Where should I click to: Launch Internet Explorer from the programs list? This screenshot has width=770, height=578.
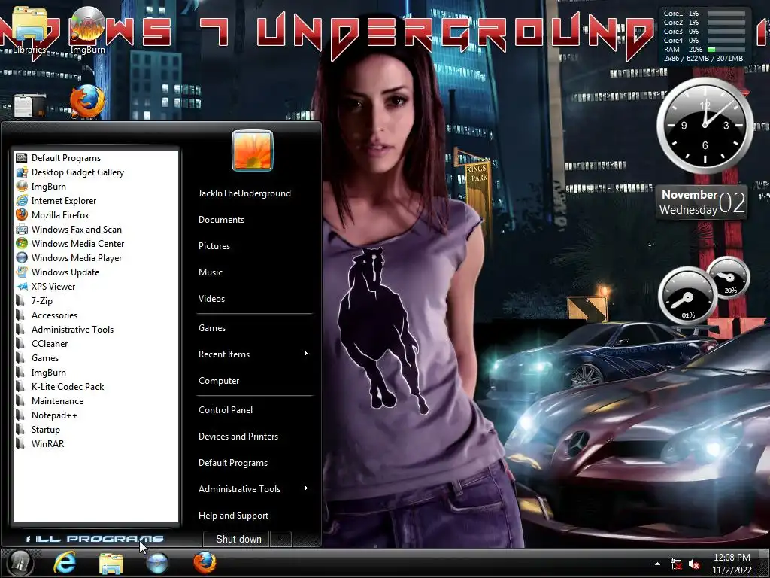95,200
